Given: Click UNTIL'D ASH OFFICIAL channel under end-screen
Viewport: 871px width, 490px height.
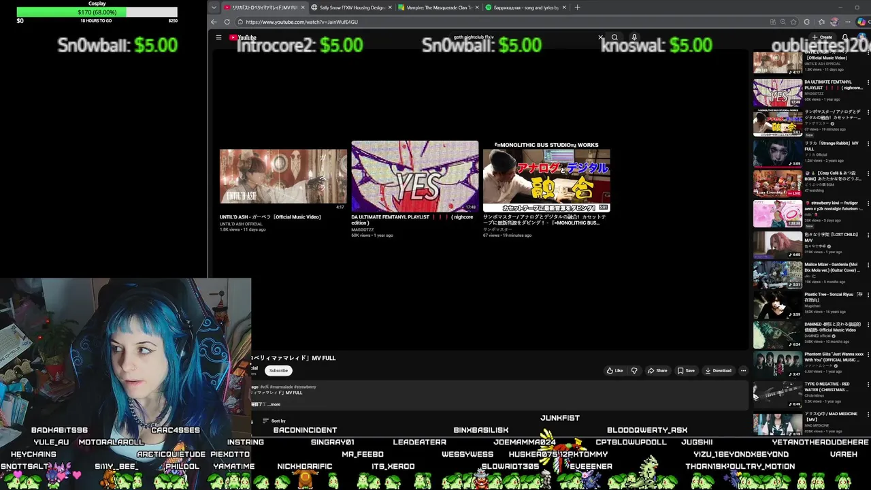Looking at the screenshot, I should tap(241, 224).
